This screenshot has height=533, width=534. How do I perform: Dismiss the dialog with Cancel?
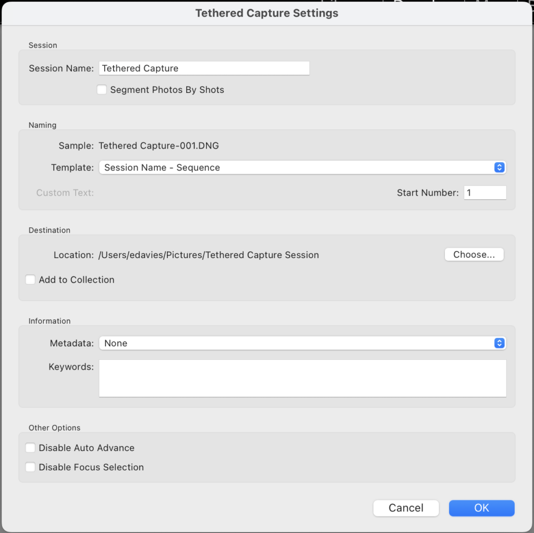click(406, 508)
